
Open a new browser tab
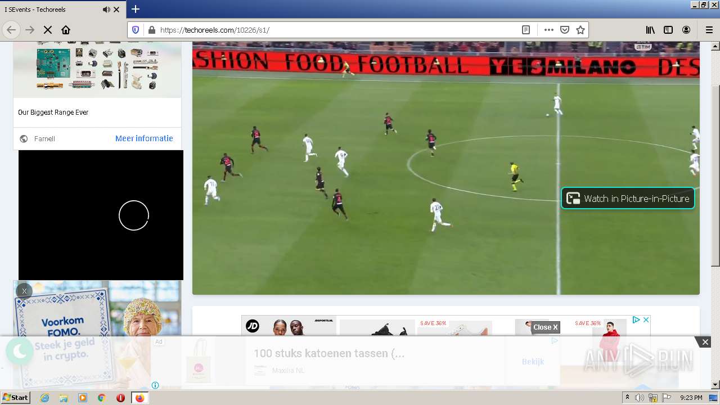pos(136,9)
